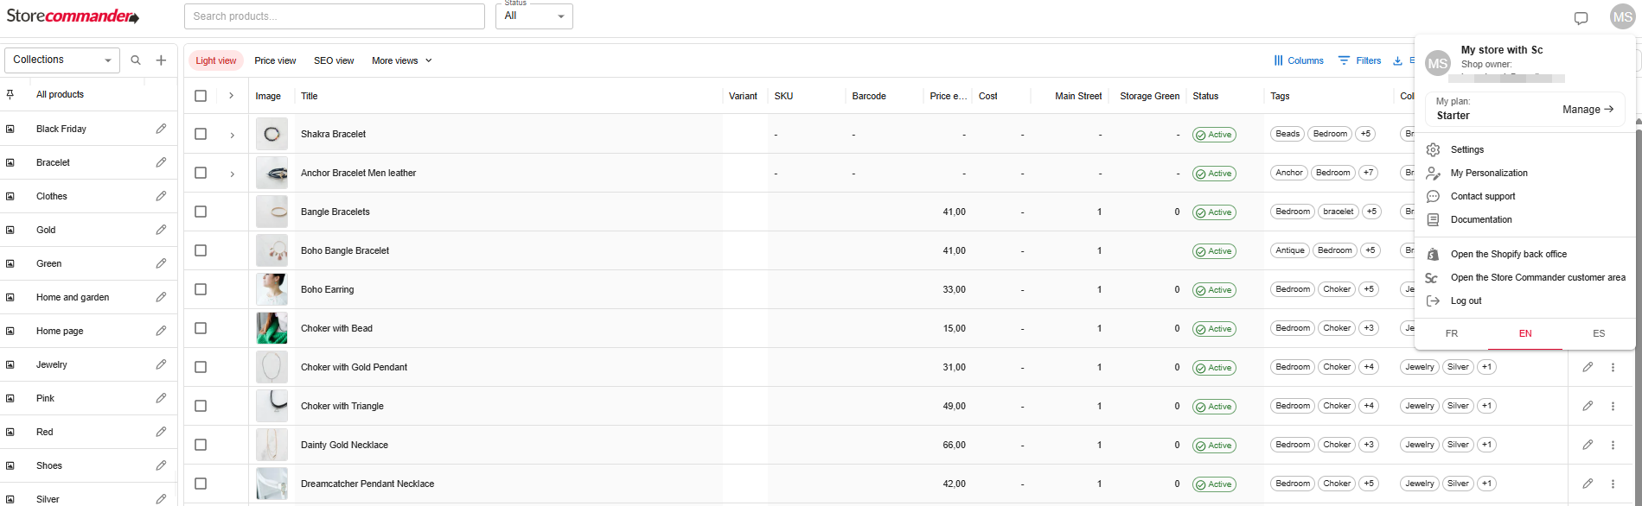
Task: Toggle the select-all checkbox in table header
Action: pyautogui.click(x=201, y=96)
